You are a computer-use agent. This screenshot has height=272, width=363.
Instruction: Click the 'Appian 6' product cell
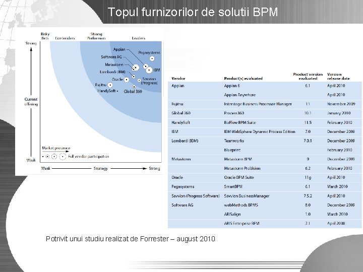[x=232, y=86]
